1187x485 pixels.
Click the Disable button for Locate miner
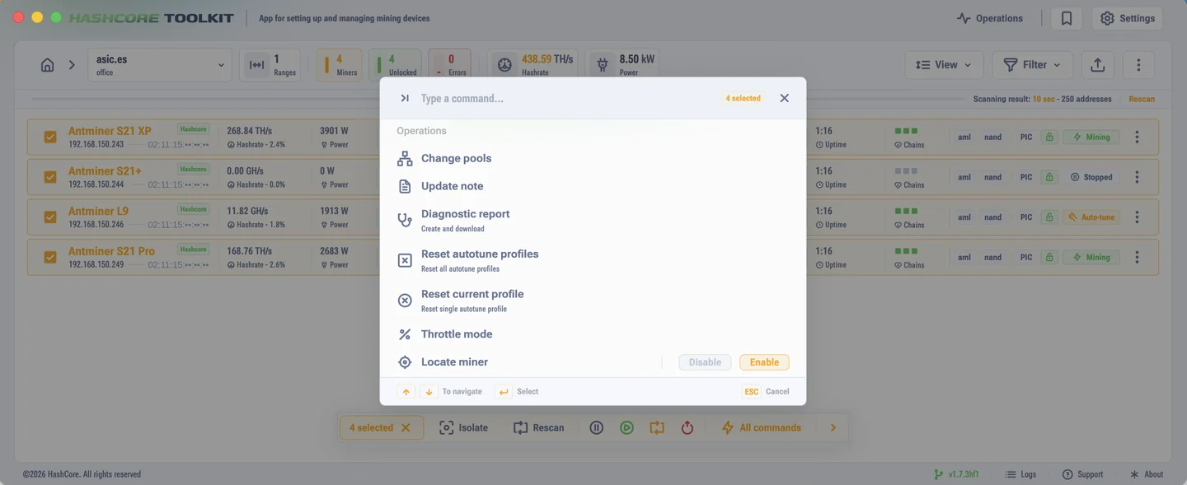click(x=705, y=362)
